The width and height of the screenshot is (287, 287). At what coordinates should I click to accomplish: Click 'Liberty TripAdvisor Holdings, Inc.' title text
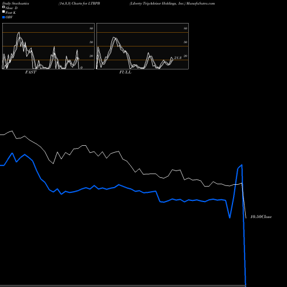tap(157, 3)
